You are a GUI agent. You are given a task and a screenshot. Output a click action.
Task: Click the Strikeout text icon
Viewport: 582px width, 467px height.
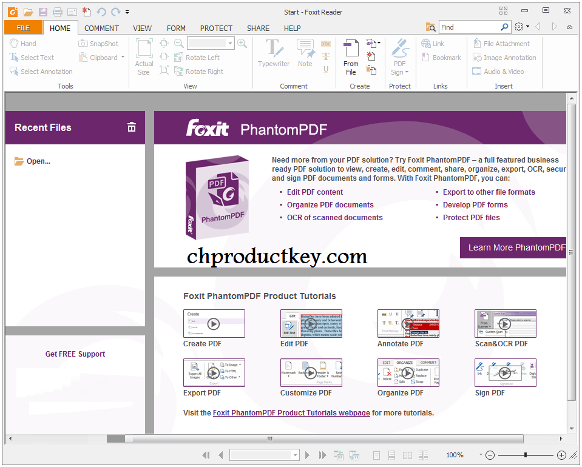tap(326, 56)
